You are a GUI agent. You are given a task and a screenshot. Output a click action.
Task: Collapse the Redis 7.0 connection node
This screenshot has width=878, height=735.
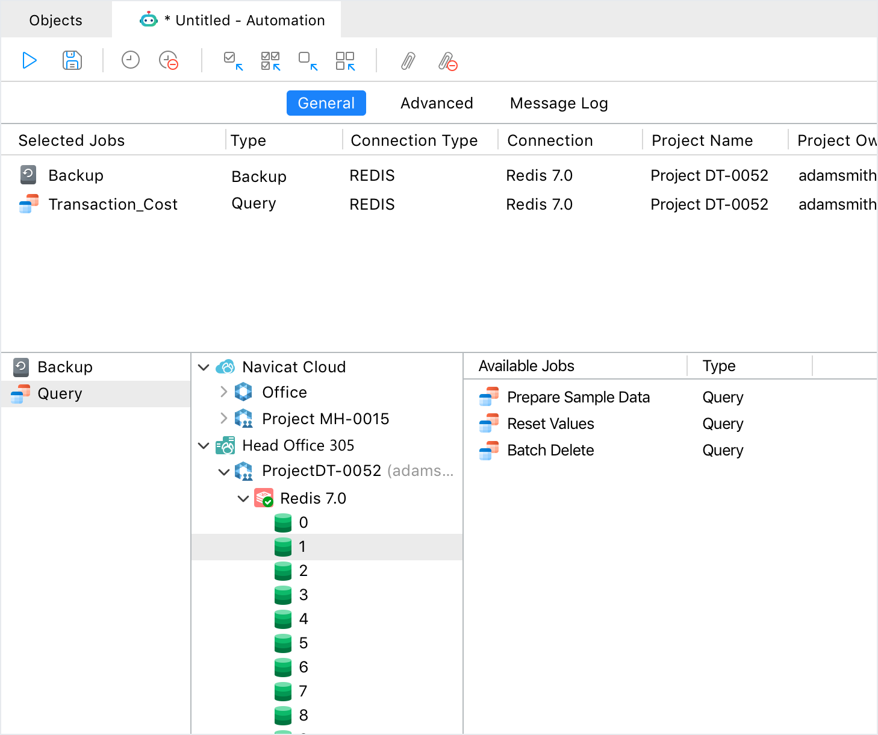point(243,498)
